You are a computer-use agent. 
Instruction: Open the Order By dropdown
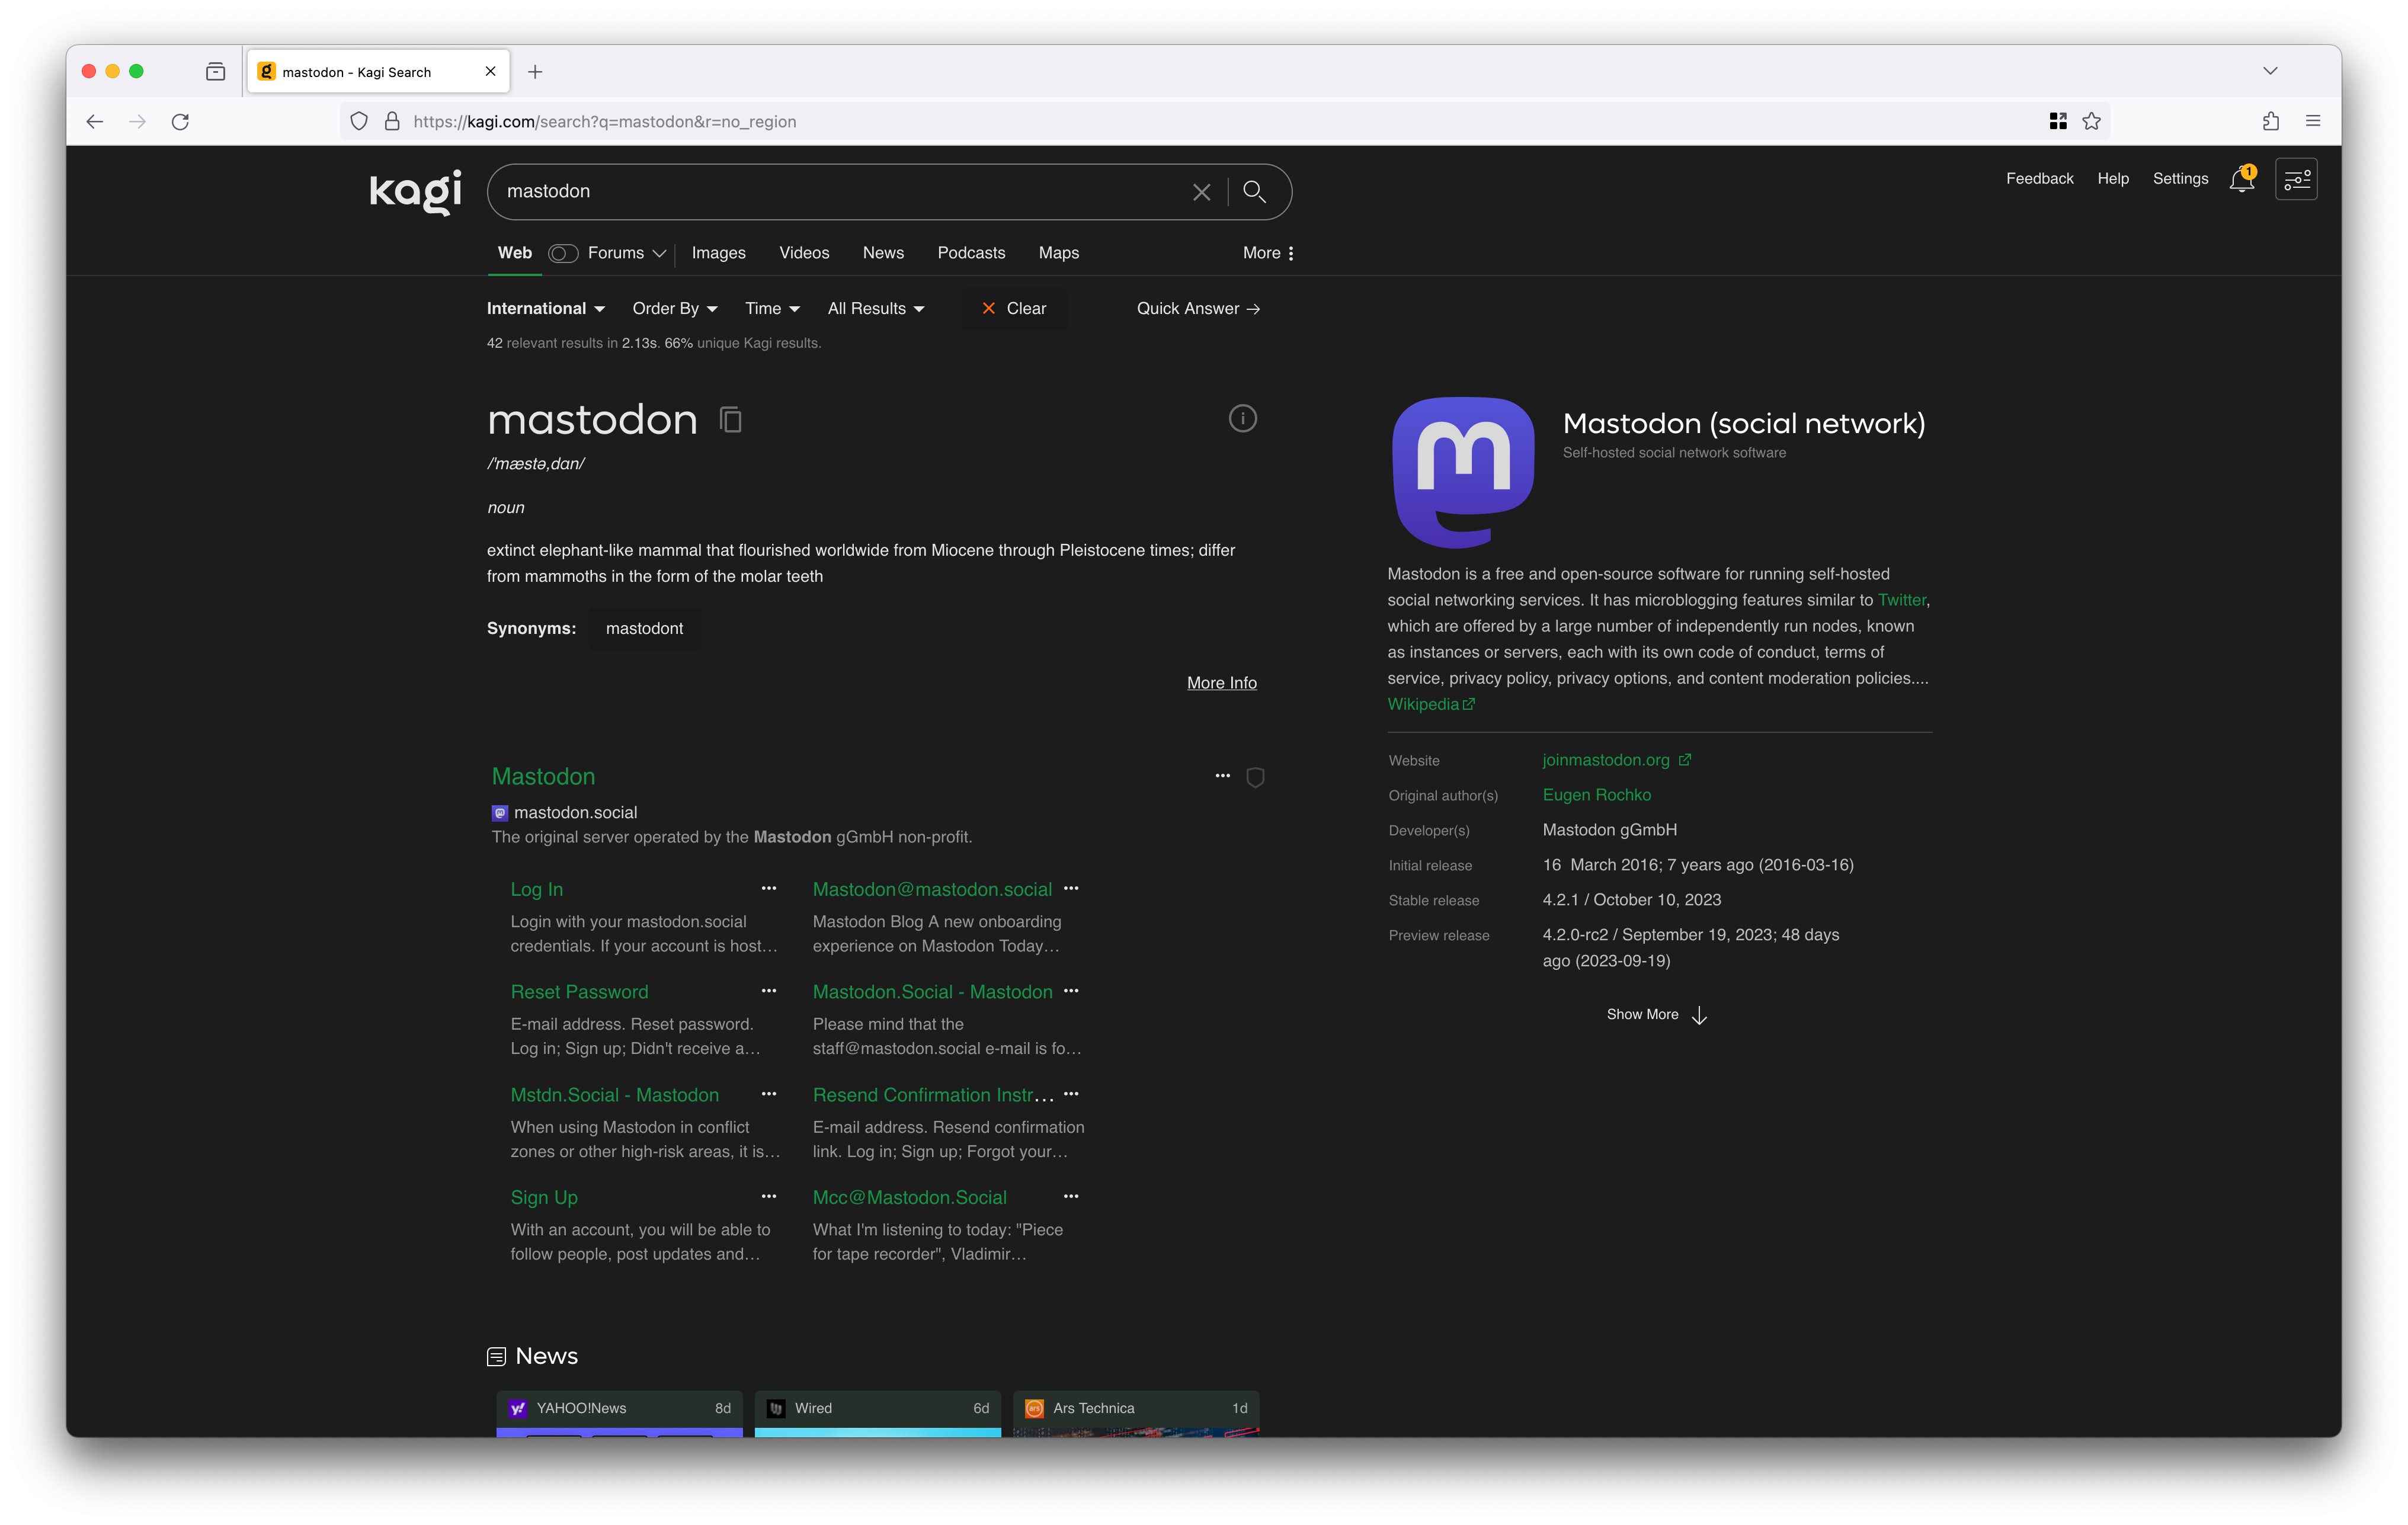pos(675,308)
